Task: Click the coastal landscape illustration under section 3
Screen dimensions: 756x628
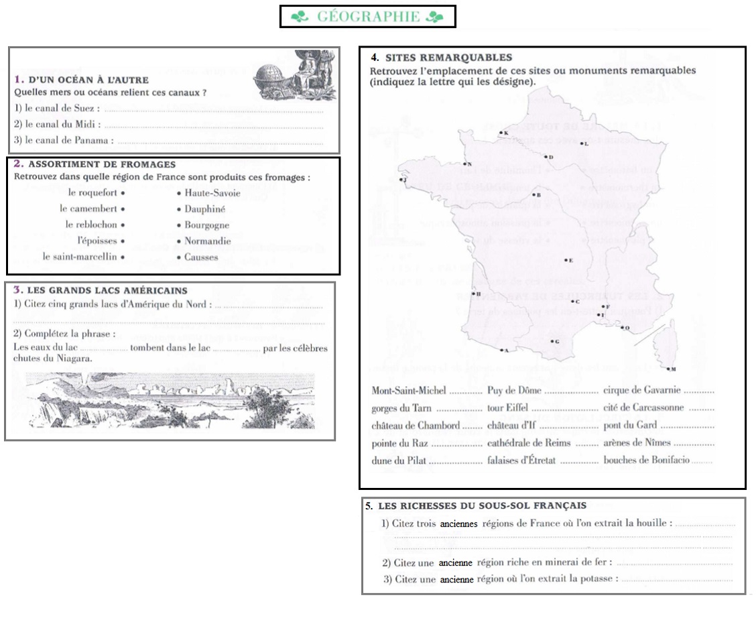Action: click(x=170, y=401)
